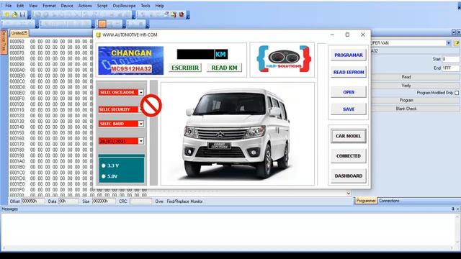Switch to the Connections tab
This screenshot has height=259, width=461.
point(389,201)
